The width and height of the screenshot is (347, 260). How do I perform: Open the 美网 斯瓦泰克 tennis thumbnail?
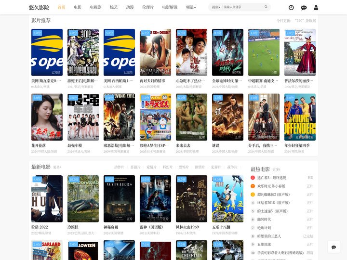(47, 52)
